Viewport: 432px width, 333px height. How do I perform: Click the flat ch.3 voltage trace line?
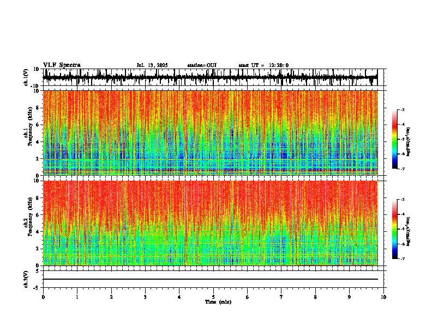coord(210,279)
